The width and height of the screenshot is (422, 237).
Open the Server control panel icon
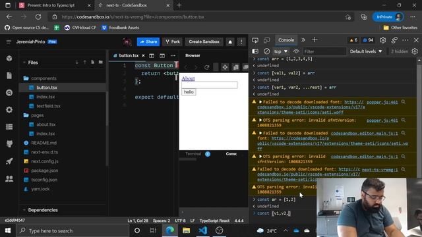(9, 127)
